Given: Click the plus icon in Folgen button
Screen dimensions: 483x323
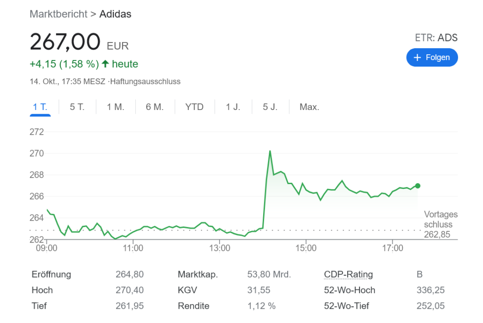Looking at the screenshot, I should coord(417,58).
